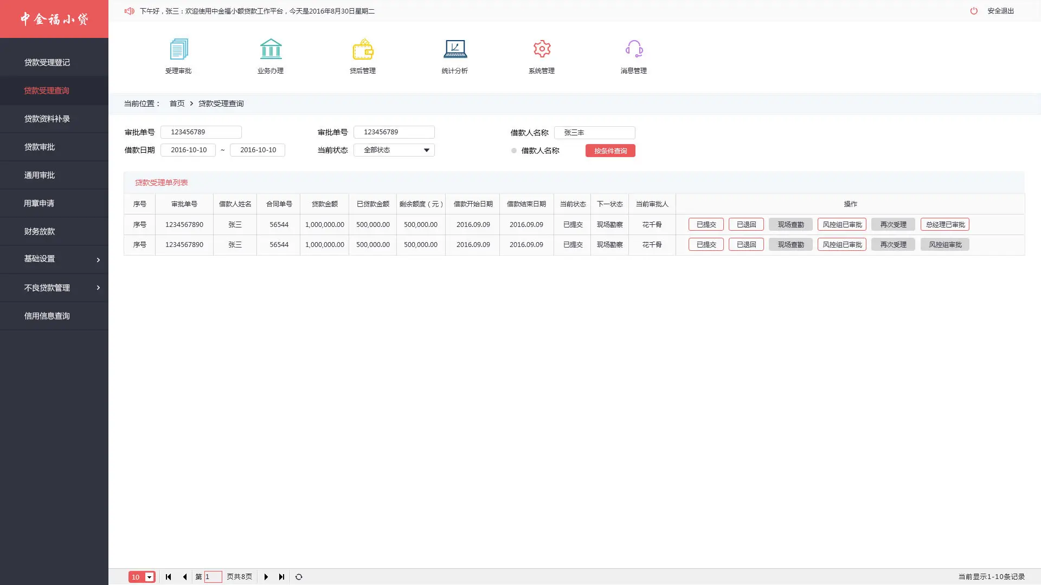Screen dimensions: 1041x585
Task: Click 安全退出 to log out
Action: [x=1000, y=11]
